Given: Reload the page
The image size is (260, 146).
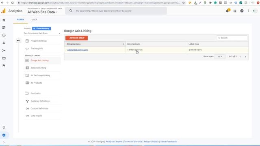Looking at the screenshot, I should (13, 3).
